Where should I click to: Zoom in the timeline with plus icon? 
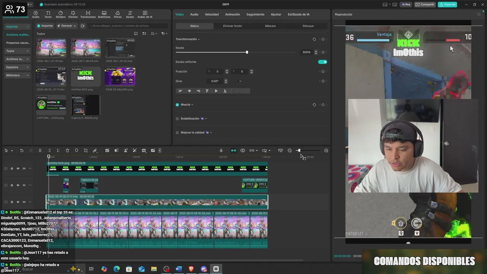[x=326, y=150]
